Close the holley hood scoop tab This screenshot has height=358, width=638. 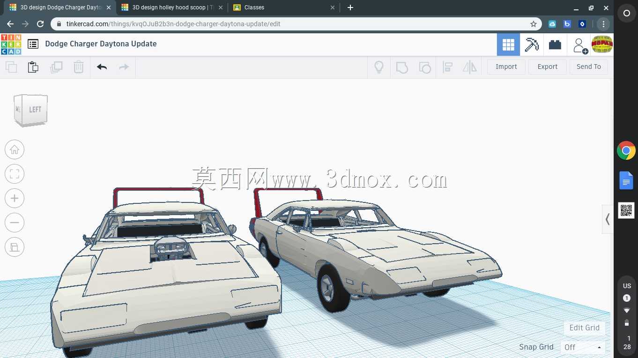tap(221, 7)
